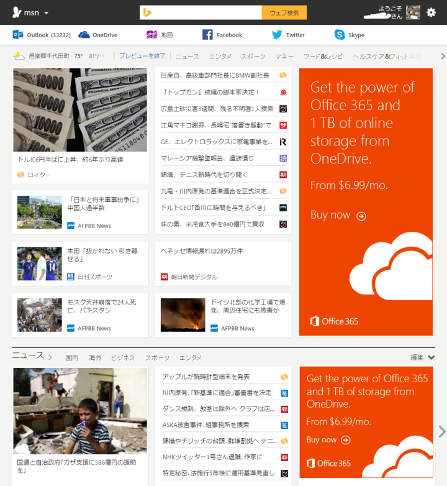Expand navigation bar with right chevron

tap(443, 56)
